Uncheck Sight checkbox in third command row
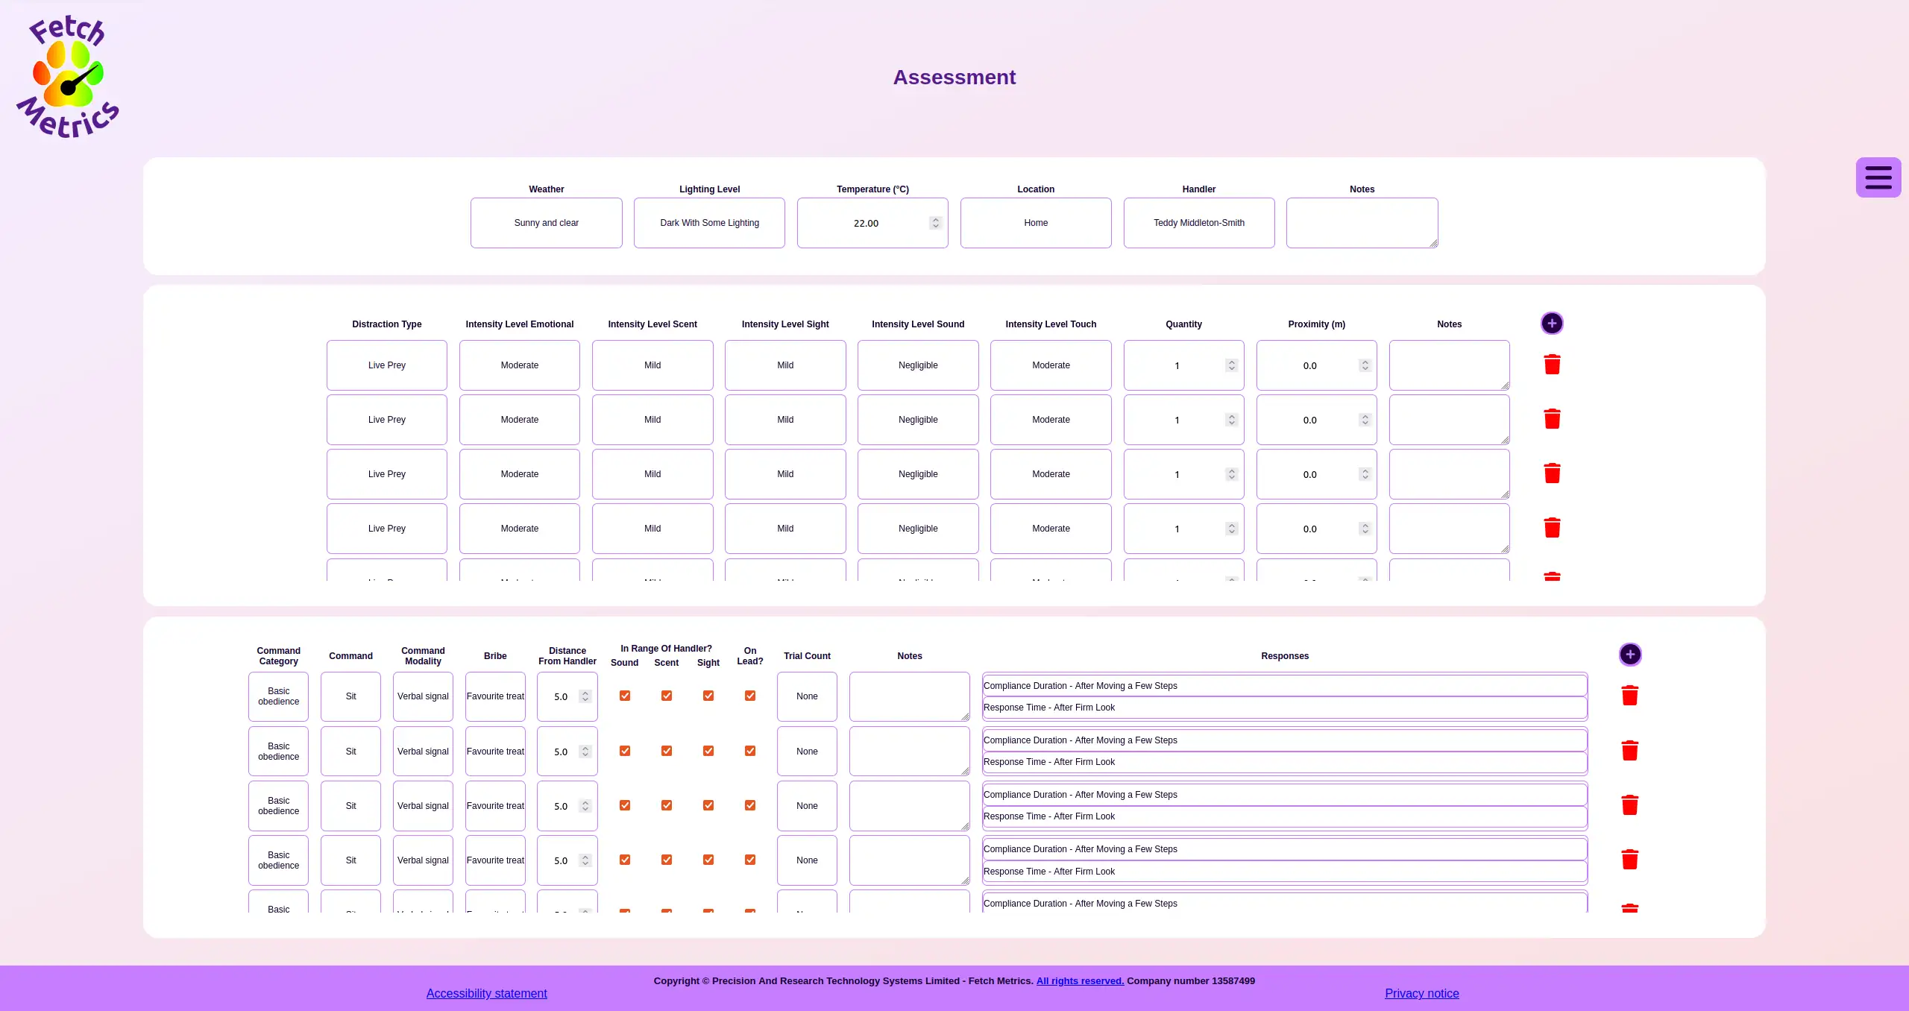 point(708,805)
